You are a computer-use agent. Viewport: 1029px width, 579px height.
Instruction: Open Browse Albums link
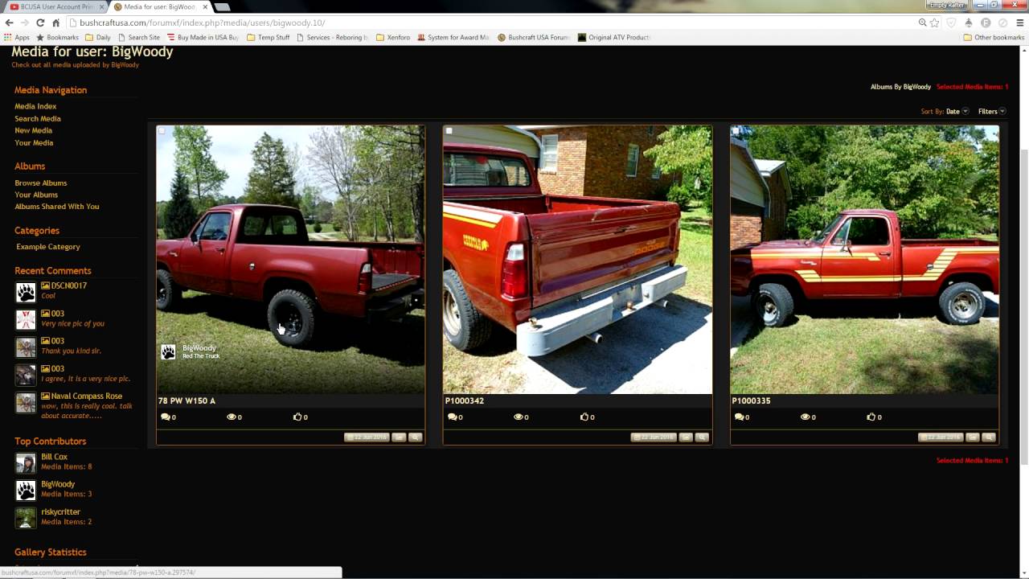pyautogui.click(x=41, y=183)
